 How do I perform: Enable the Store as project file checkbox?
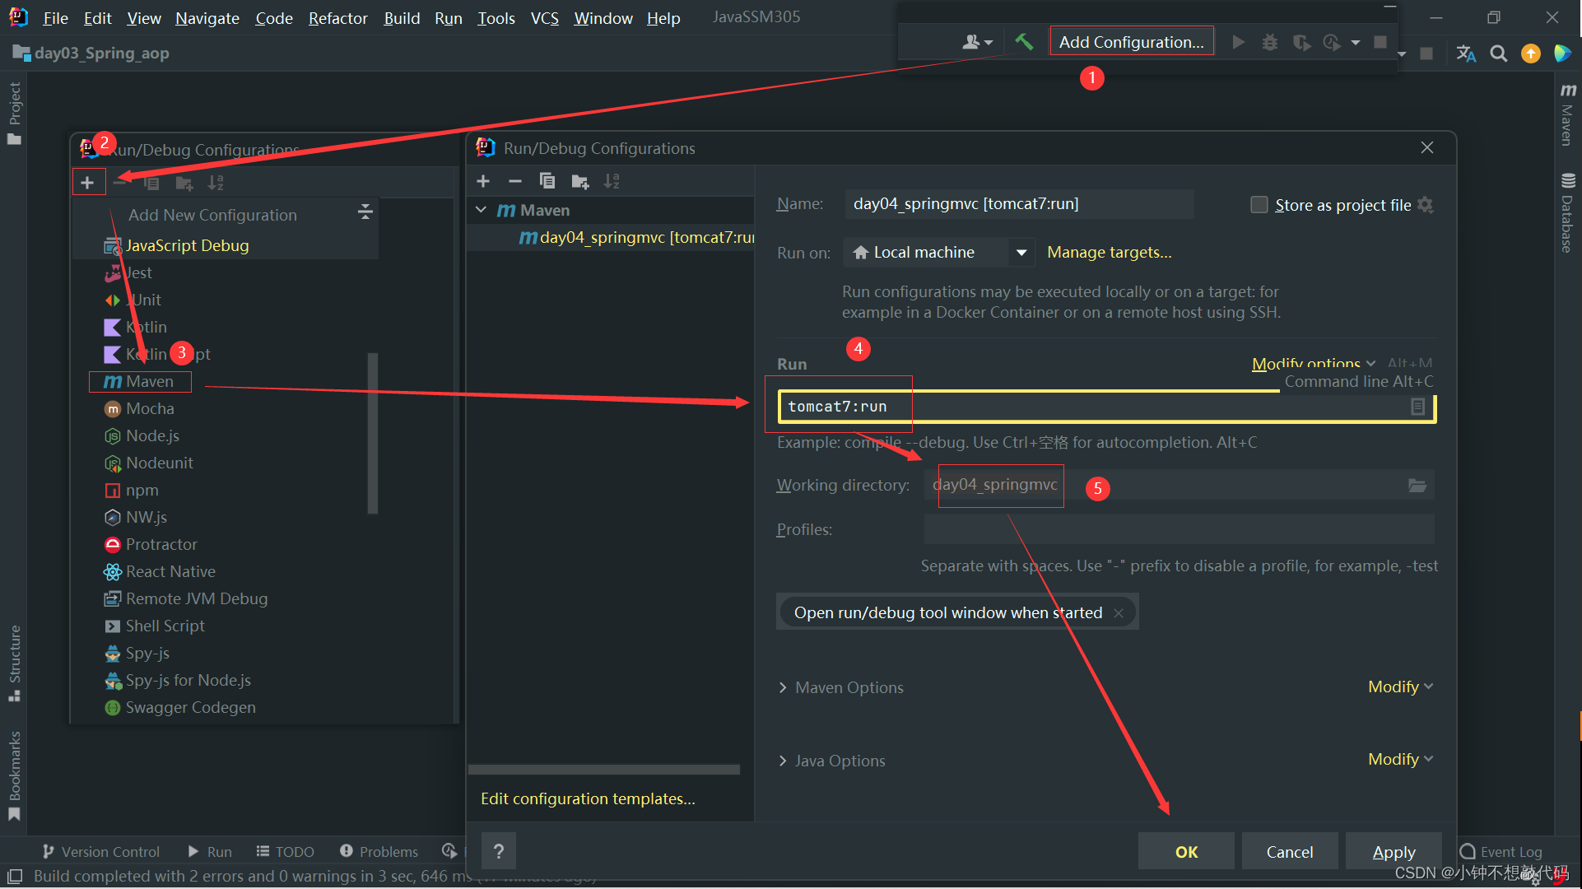[x=1259, y=205]
